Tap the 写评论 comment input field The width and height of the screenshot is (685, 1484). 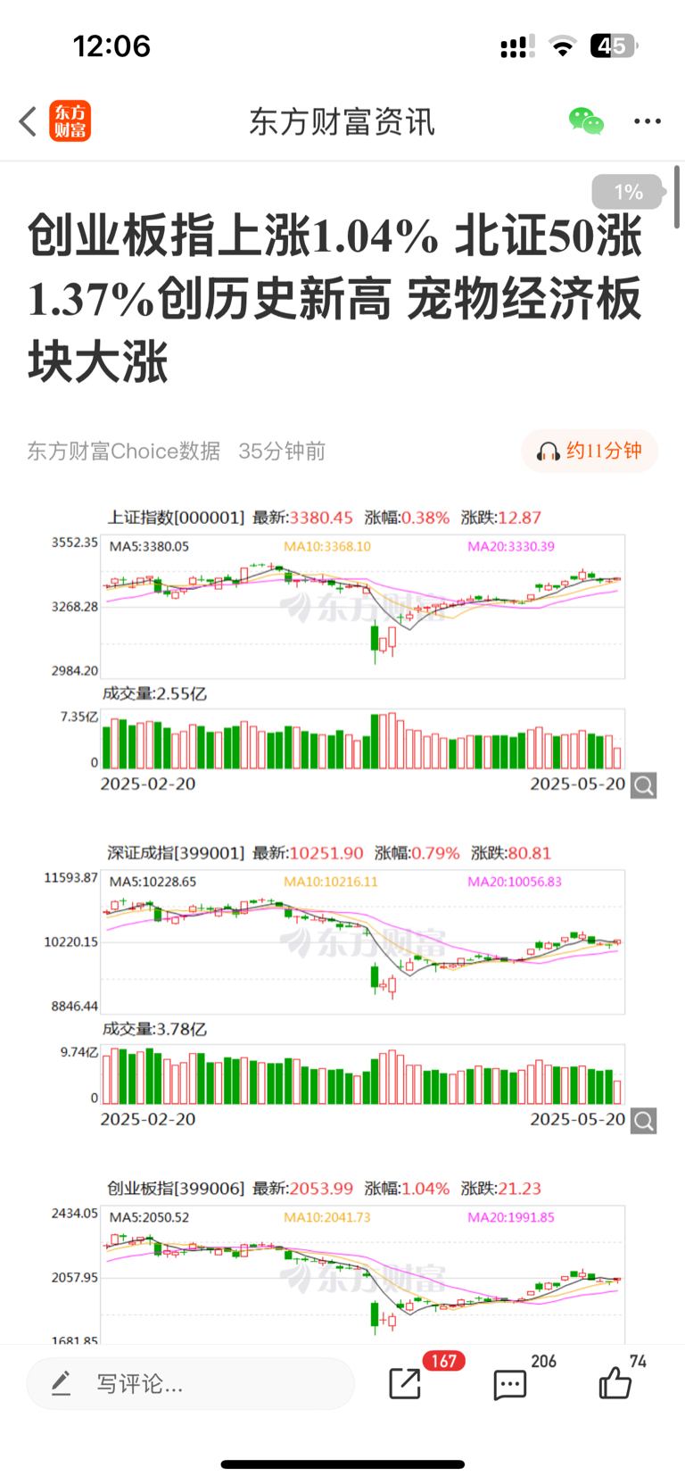coord(190,1384)
